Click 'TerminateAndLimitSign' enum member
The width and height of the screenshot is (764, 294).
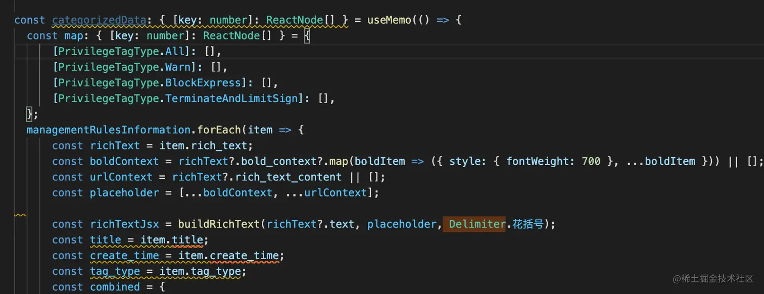[x=232, y=99]
